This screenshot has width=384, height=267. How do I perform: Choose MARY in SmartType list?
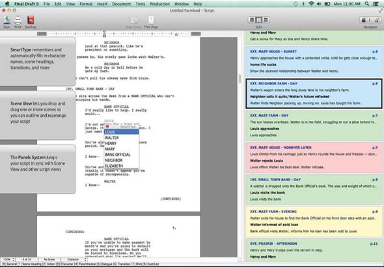coord(122,149)
